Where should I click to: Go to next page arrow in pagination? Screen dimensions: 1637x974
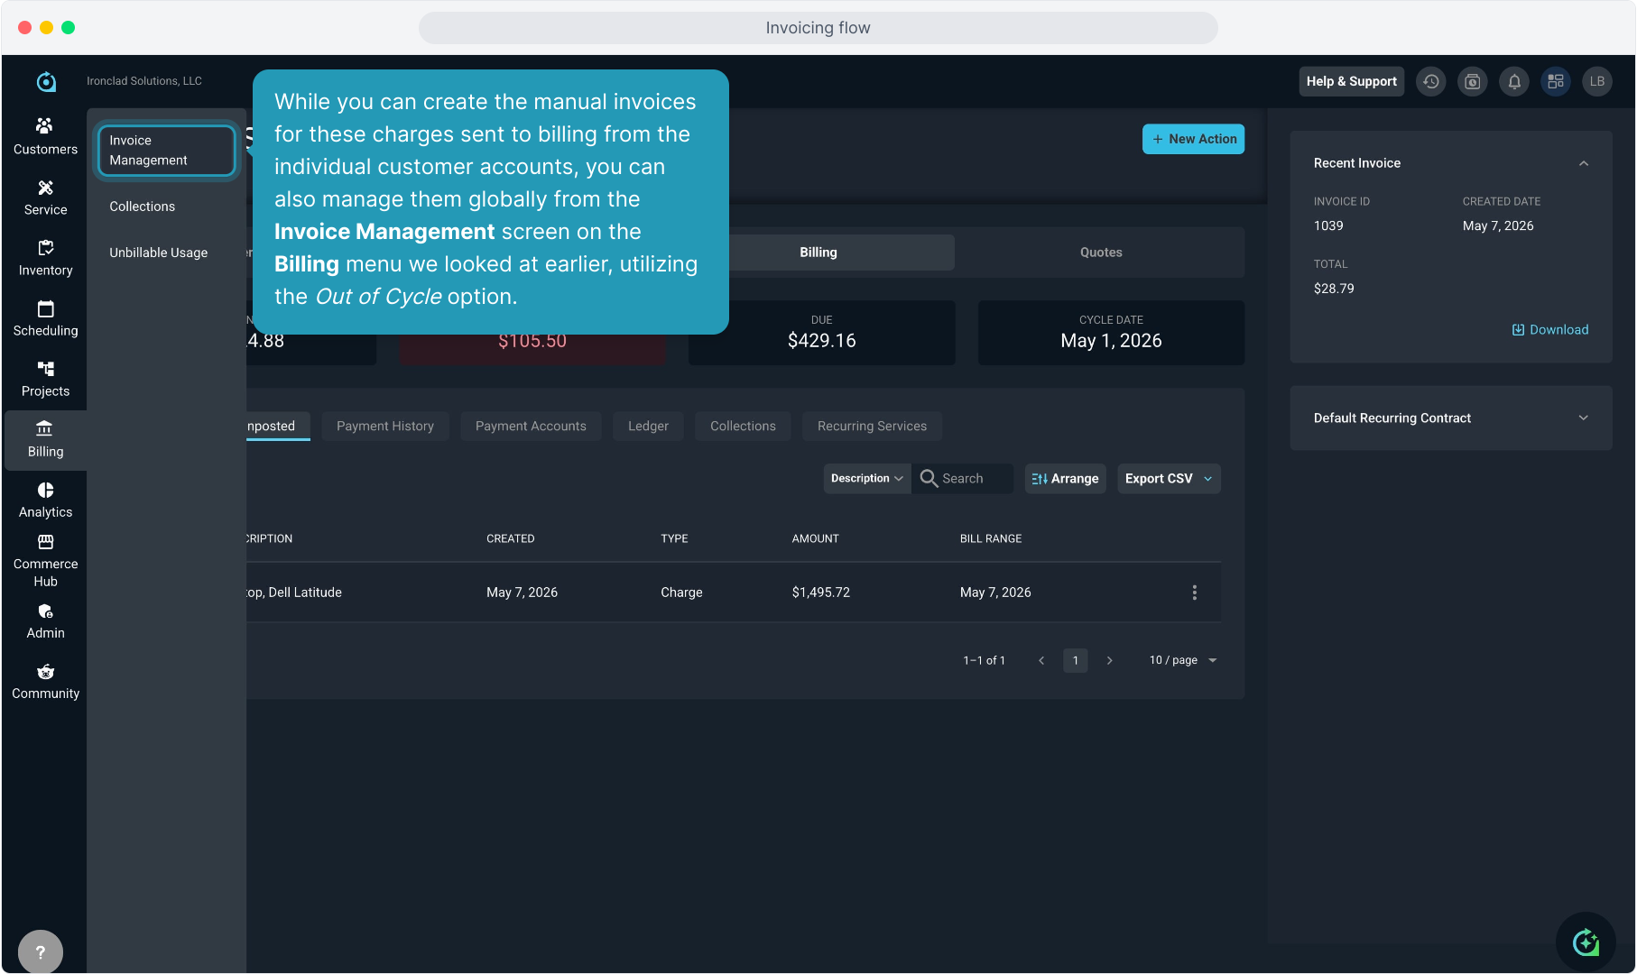pyautogui.click(x=1109, y=660)
